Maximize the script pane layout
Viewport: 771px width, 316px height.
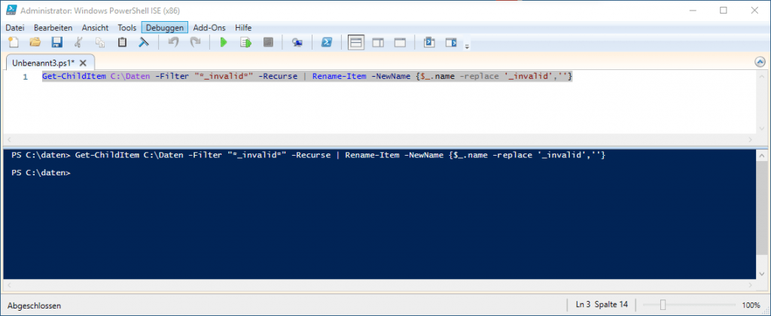[x=400, y=42]
